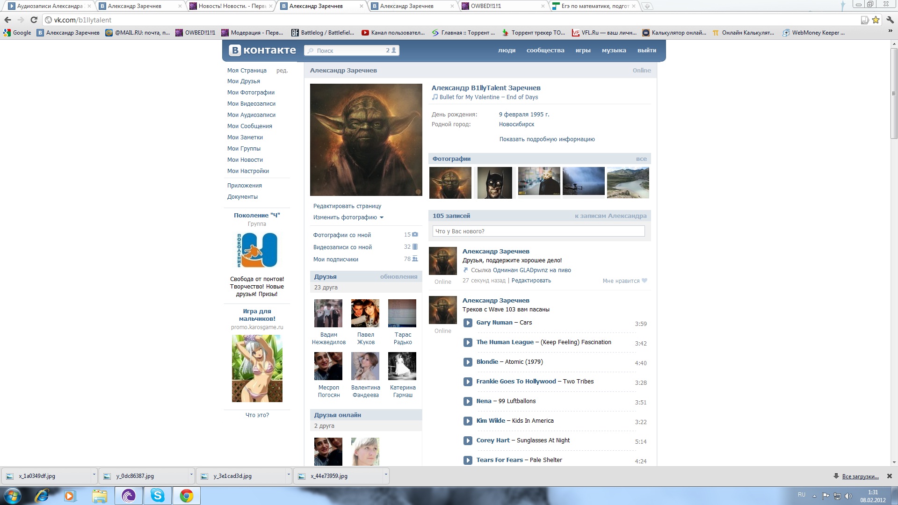Open dropdown arrow for x_1a0349df.jpg download
Viewport: 898px width, 505px height.
pos(94,476)
